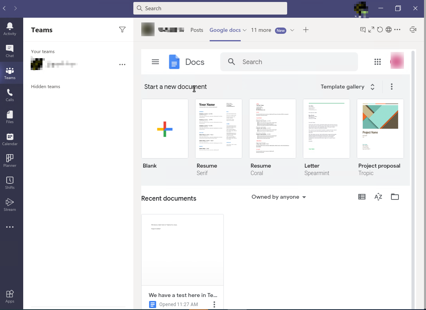Select the Google docs tab
The image size is (426, 310).
pos(225,30)
